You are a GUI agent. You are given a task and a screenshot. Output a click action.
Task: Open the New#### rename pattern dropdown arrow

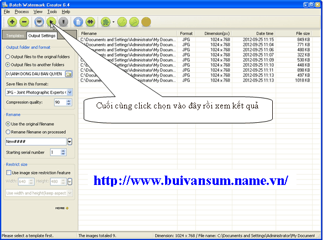pyautogui.click(x=70, y=141)
